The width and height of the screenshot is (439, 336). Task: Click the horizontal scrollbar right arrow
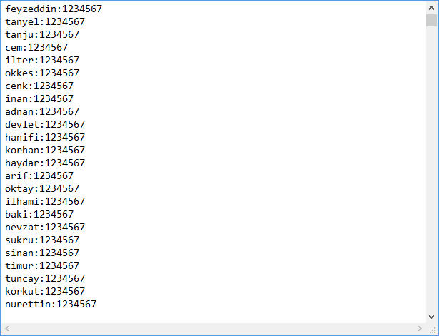[x=420, y=328]
